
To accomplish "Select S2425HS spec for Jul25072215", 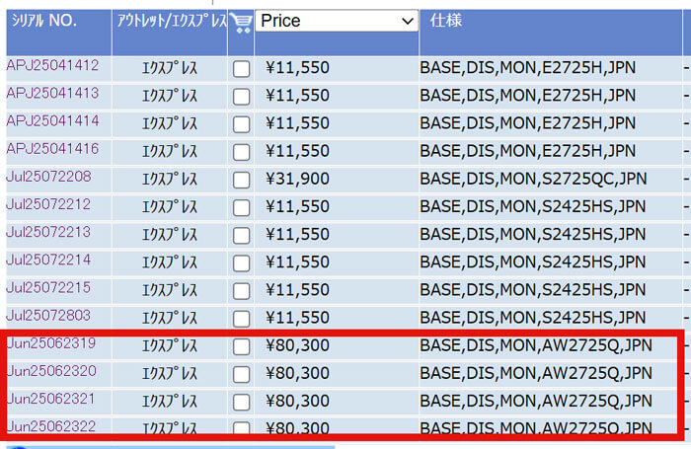I will [533, 290].
